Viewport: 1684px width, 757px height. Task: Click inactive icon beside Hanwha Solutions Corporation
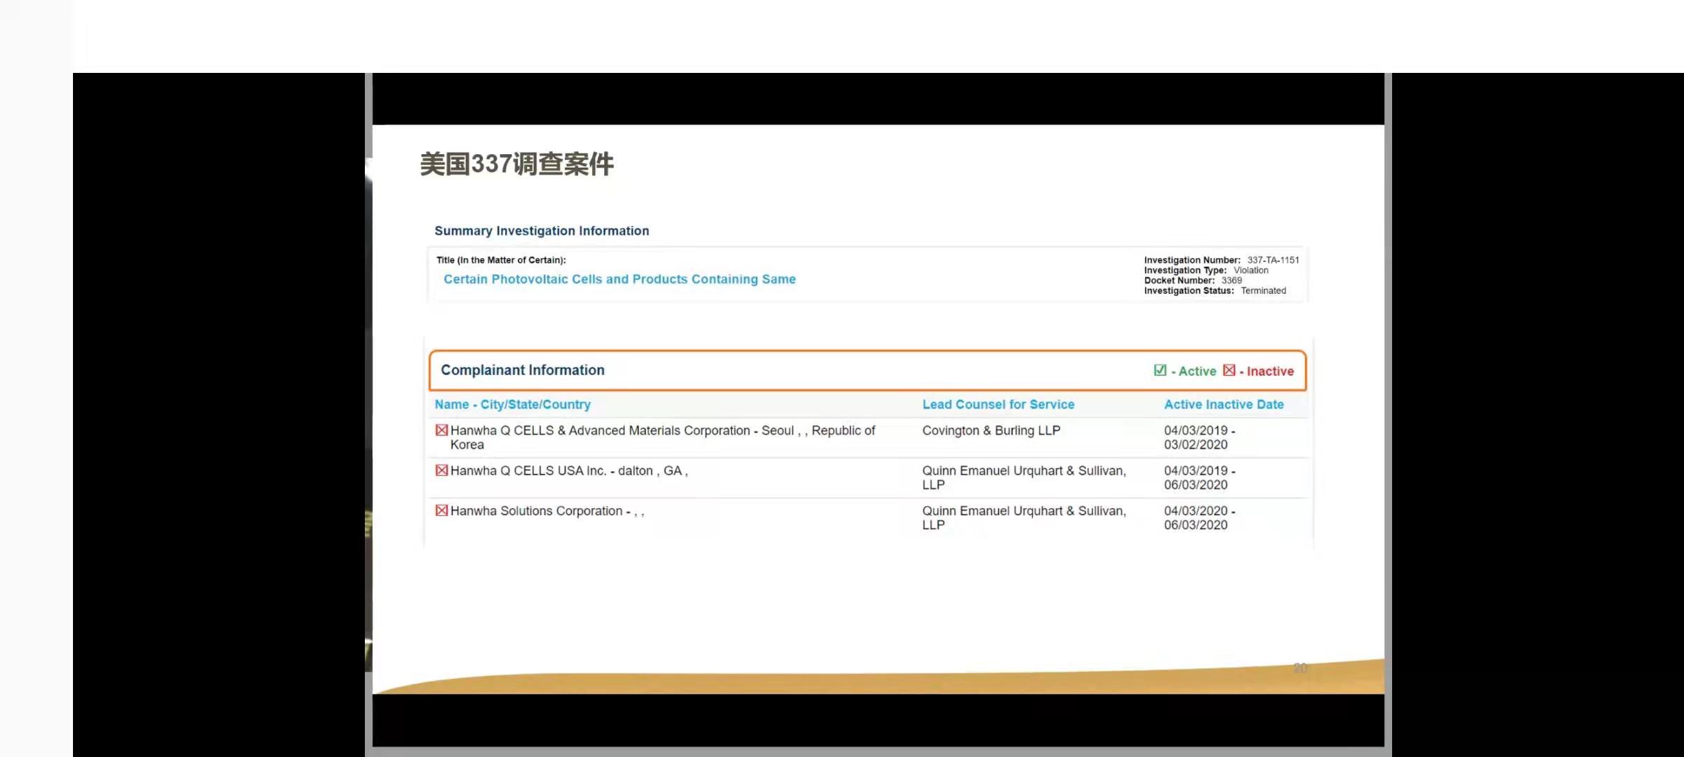(x=441, y=510)
